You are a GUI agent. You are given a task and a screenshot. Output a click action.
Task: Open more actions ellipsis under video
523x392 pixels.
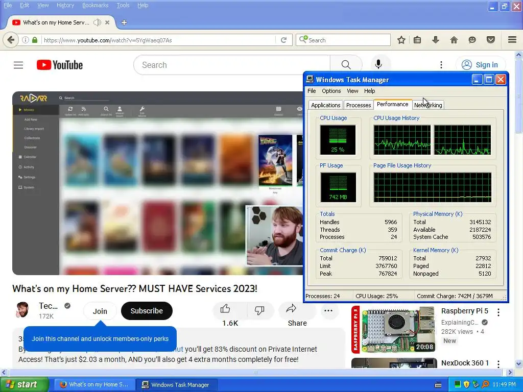(328, 310)
